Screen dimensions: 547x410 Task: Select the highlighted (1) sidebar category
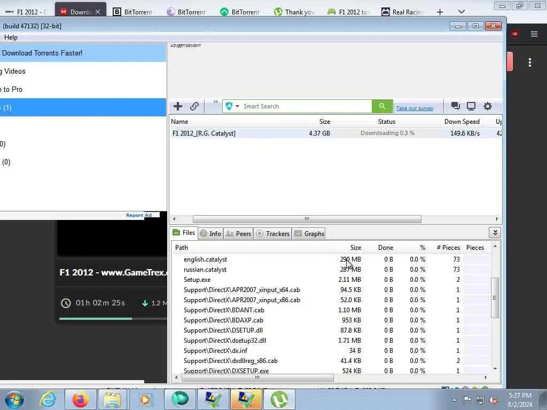point(83,107)
